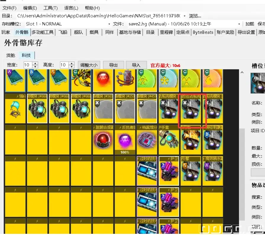Click the 导出 export button
This screenshot has height=235, width=265.
(113, 65)
